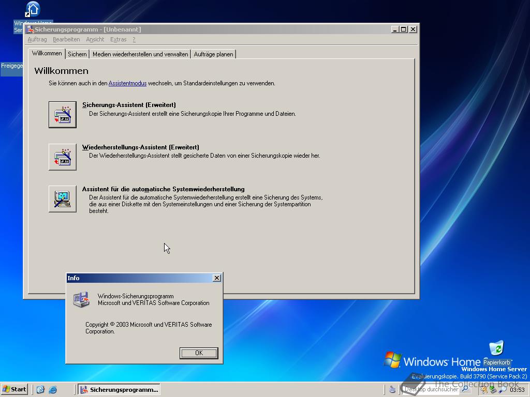The height and width of the screenshot is (397, 530).
Task: Click the Sicherungsprogramm title bar icon
Action: tap(31, 29)
